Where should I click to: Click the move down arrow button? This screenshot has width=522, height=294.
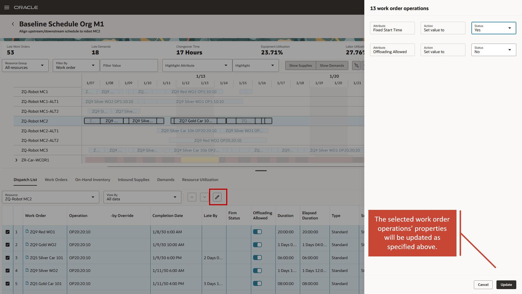click(x=204, y=197)
